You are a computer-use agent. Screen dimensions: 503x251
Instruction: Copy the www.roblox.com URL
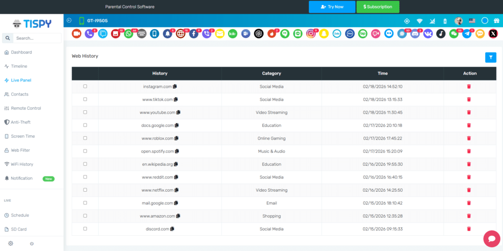pos(176,138)
